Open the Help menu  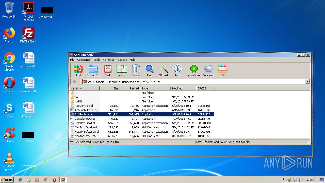(133, 60)
